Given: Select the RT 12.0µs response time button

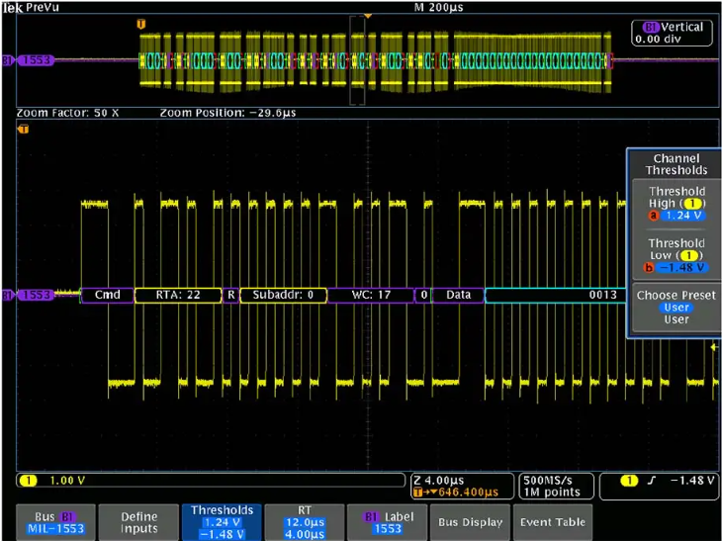Looking at the screenshot, I should pos(305,522).
